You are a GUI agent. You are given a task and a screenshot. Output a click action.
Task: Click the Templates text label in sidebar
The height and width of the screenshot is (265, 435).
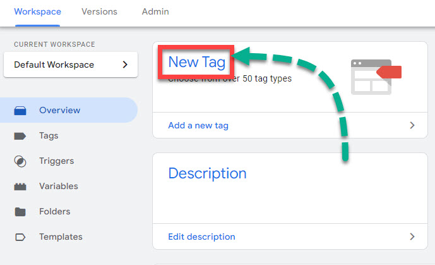(x=61, y=237)
